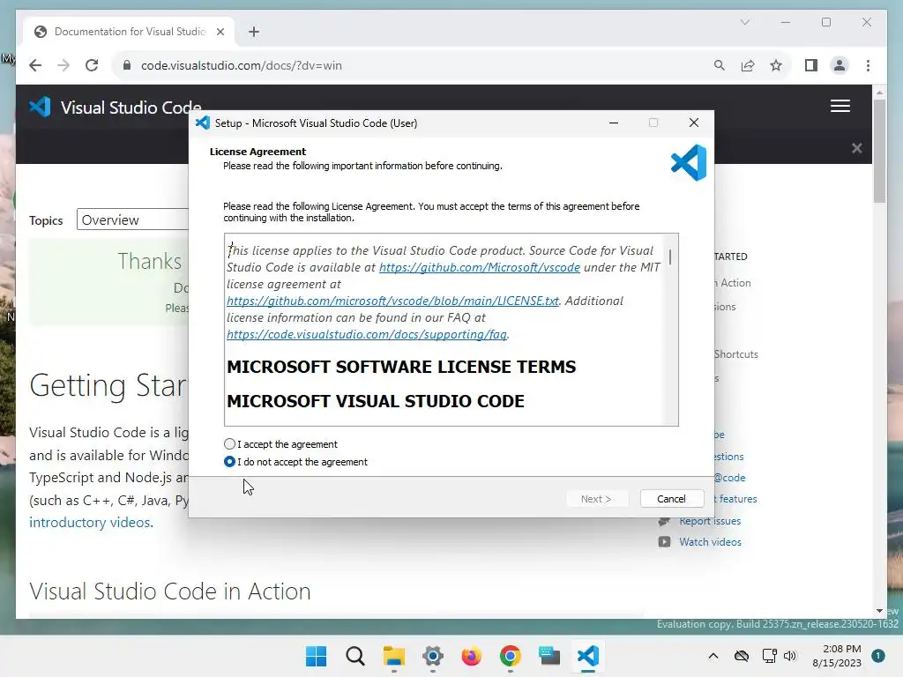Open the LICENSE.txt link in license text
This screenshot has height=677, width=903.
(392, 301)
